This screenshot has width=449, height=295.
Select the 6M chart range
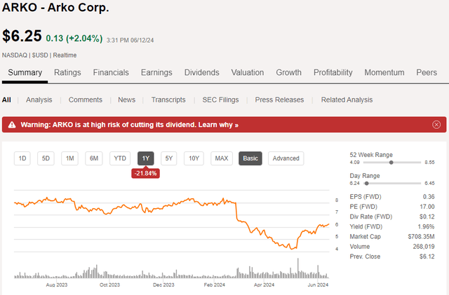(94, 158)
